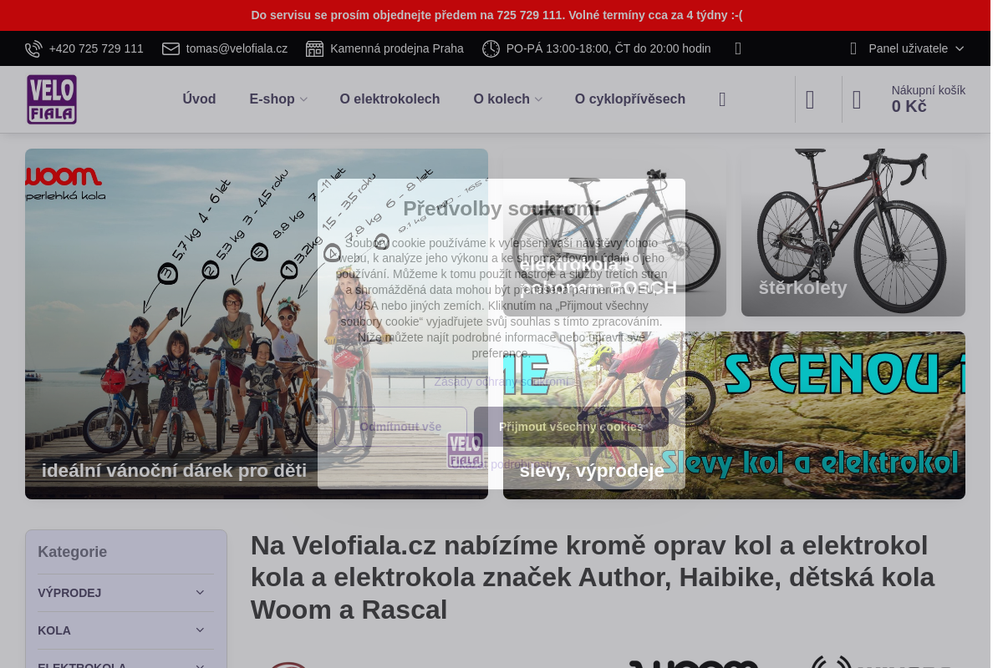Click the Velo Fiala logo
Viewport: 1003px width, 668px height.
coord(51,99)
